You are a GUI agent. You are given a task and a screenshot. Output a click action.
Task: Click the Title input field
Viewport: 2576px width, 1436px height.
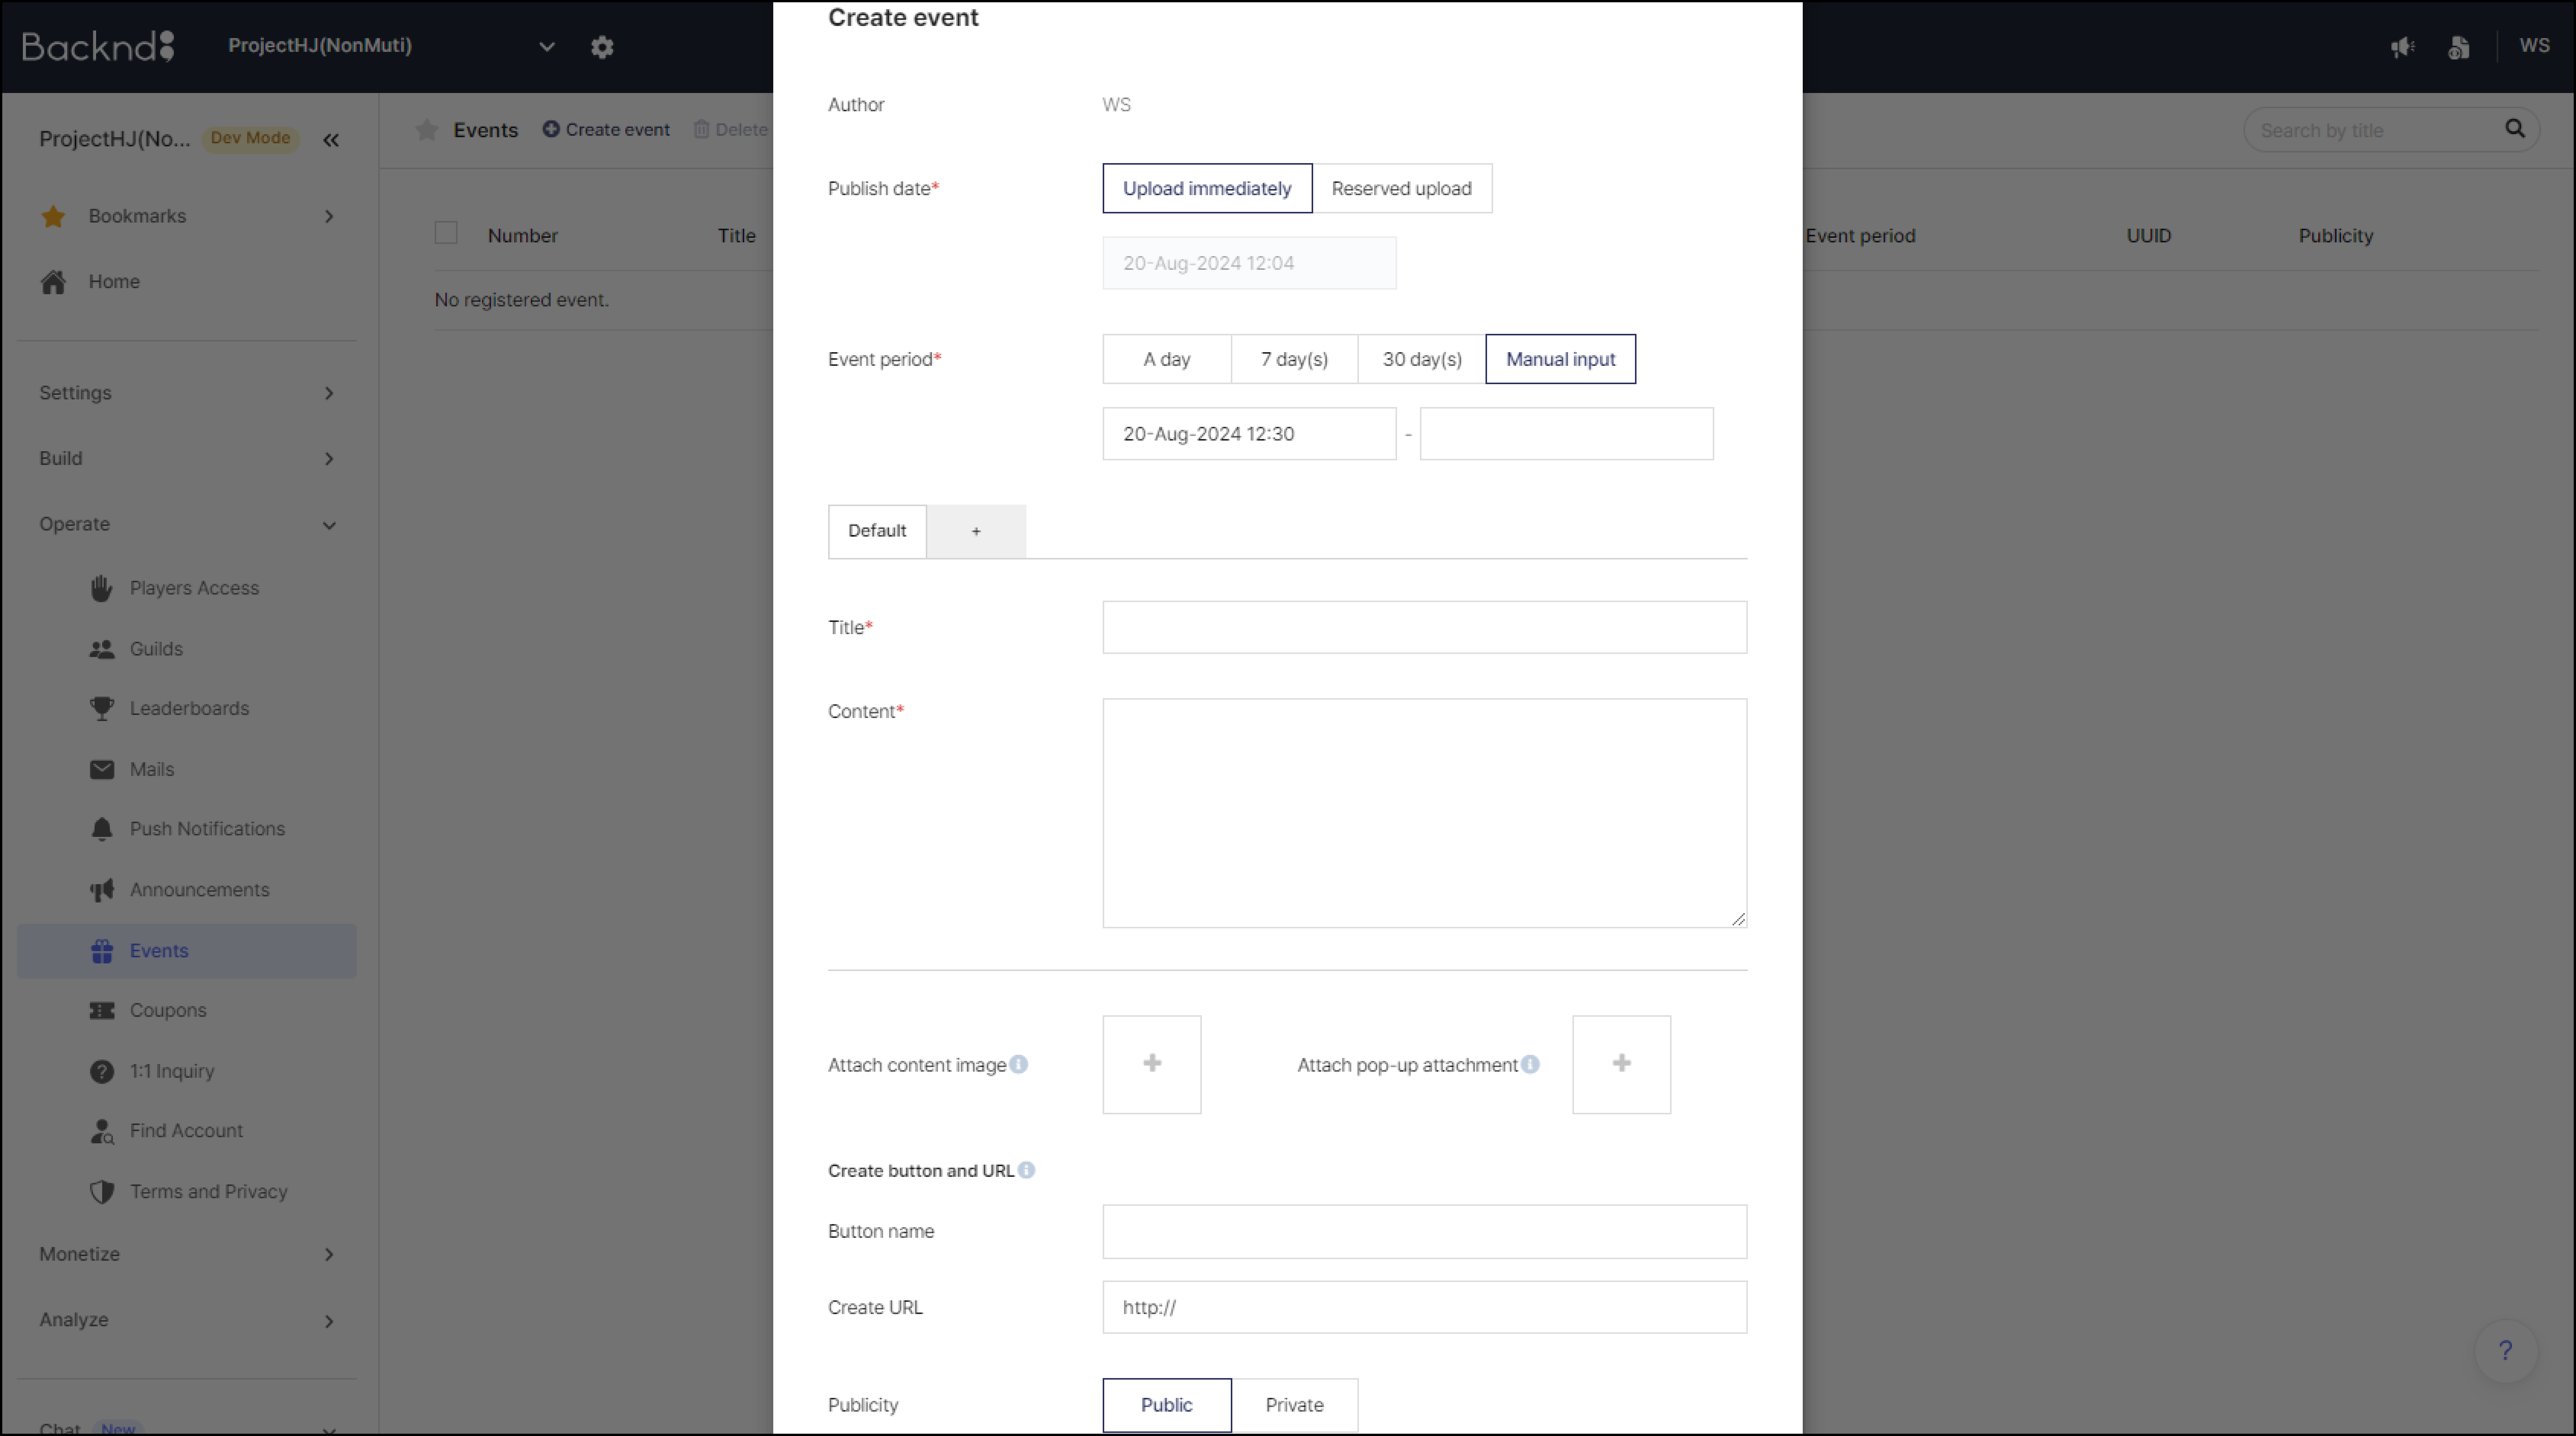pos(1424,628)
